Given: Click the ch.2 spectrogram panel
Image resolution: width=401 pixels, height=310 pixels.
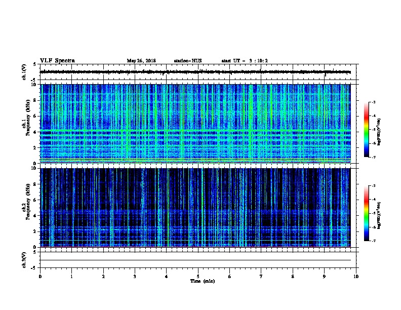Looking at the screenshot, I should (x=195, y=208).
